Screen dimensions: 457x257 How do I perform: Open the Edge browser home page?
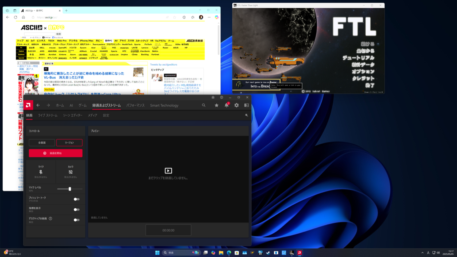click(x=23, y=17)
